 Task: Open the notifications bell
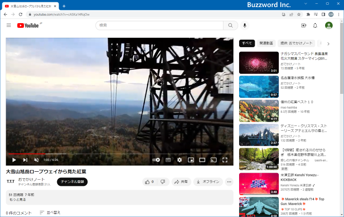coord(315,25)
